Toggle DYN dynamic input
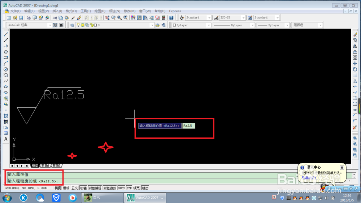The width and height of the screenshot is (361, 203). [129, 188]
